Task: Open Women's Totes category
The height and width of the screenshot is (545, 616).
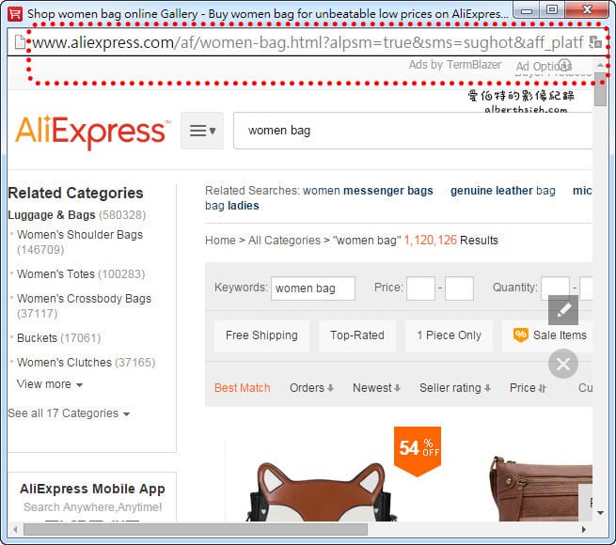Action: tap(55, 273)
